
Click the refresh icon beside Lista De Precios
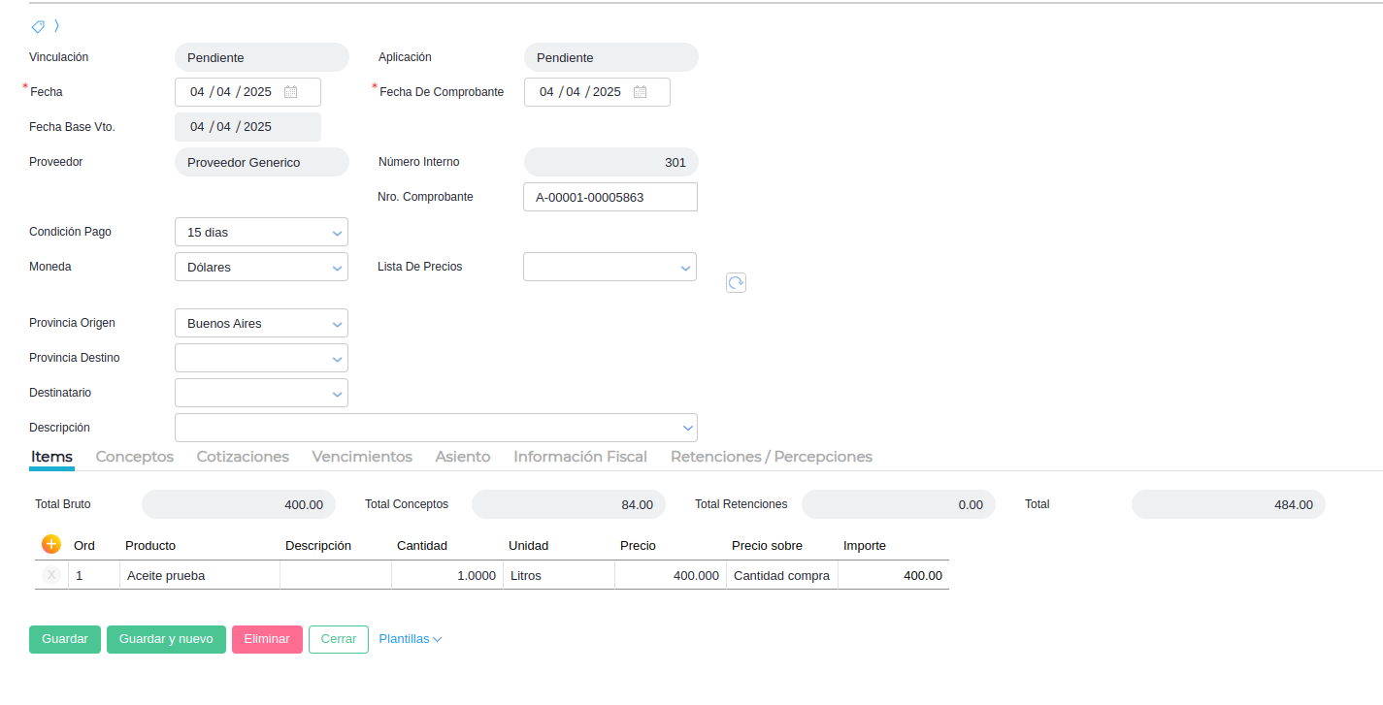point(736,282)
